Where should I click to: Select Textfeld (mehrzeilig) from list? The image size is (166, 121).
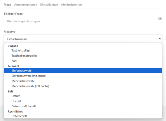click(83, 56)
